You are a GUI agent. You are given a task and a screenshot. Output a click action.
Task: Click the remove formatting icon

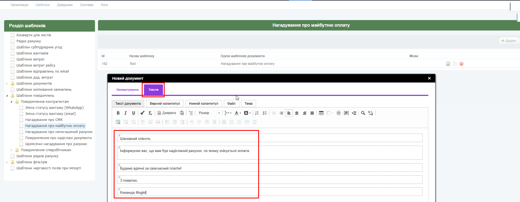point(150,113)
